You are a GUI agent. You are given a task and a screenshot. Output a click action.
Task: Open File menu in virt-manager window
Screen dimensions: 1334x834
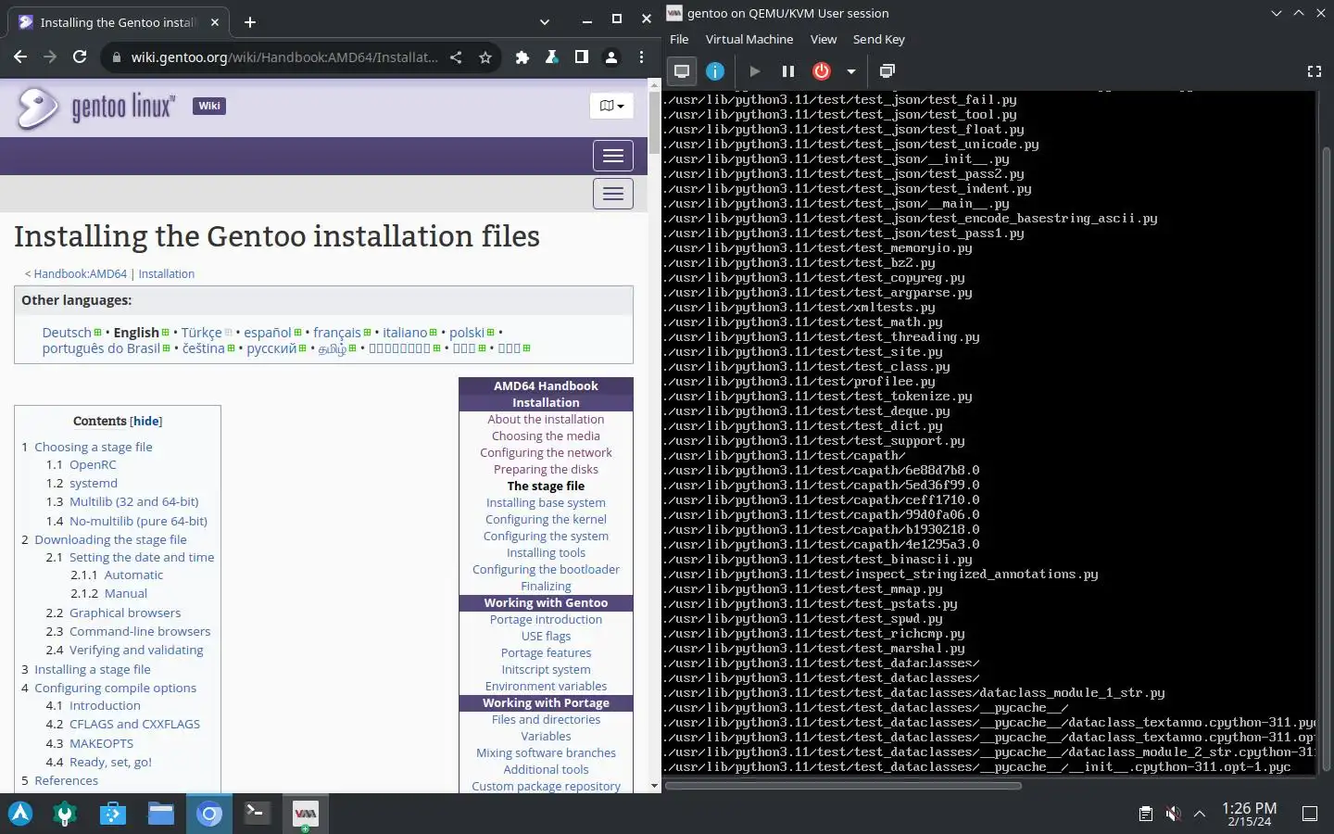(679, 39)
